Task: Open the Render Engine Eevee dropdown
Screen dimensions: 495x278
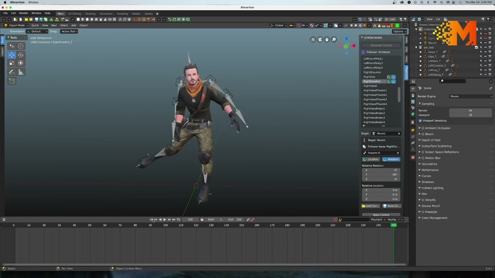Action: coord(471,96)
